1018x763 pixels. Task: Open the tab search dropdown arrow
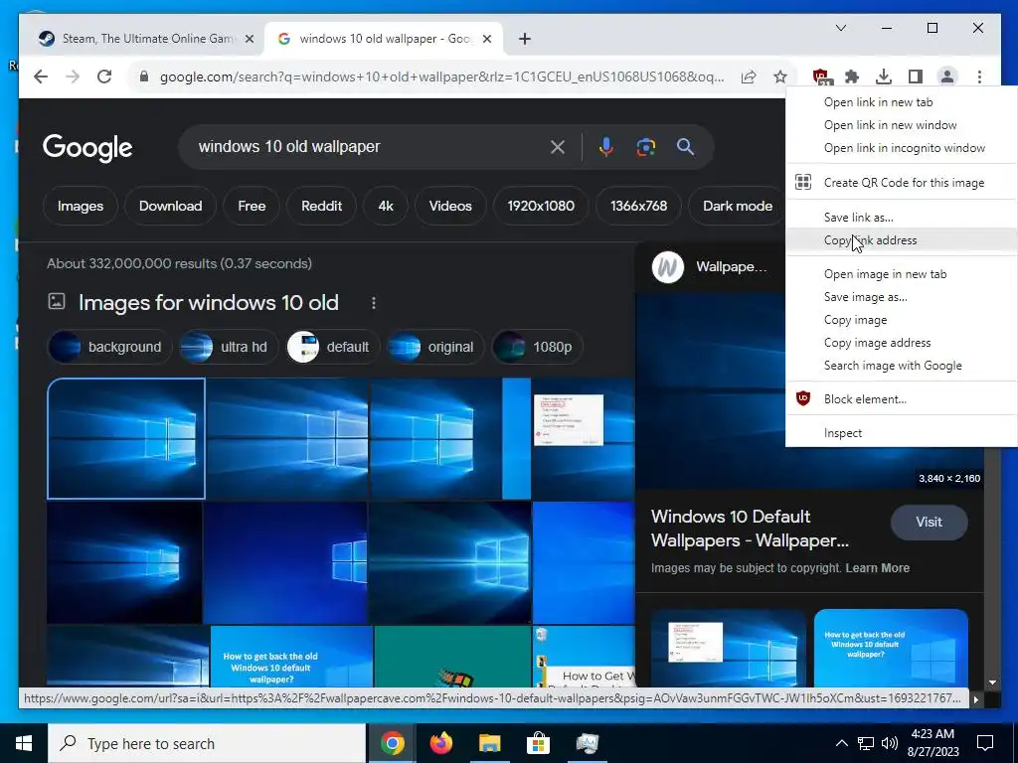[841, 28]
